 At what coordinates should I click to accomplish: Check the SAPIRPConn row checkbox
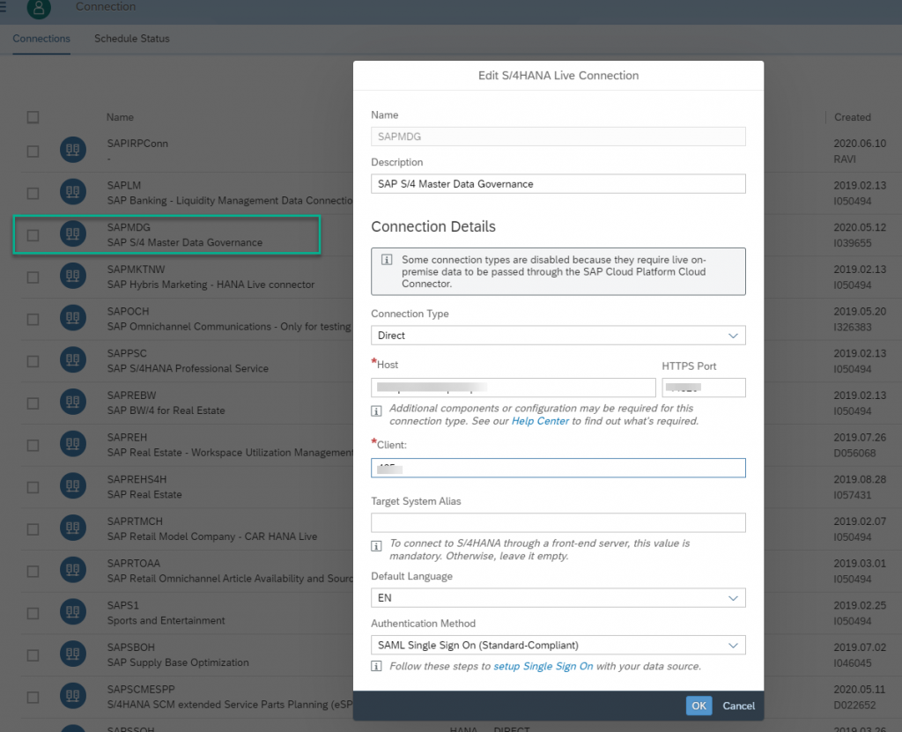coord(33,152)
